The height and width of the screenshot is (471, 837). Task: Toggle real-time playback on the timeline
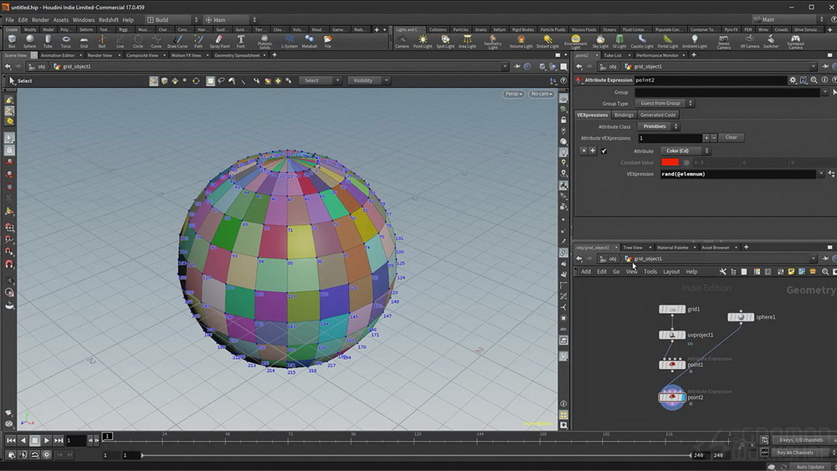(x=46, y=454)
